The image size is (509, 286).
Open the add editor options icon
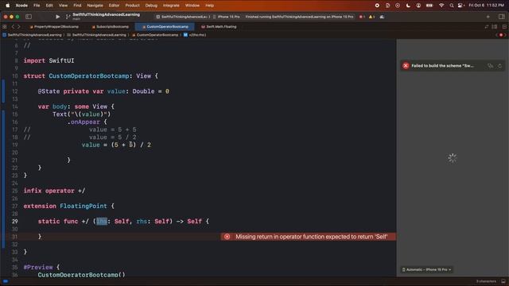coord(504,26)
